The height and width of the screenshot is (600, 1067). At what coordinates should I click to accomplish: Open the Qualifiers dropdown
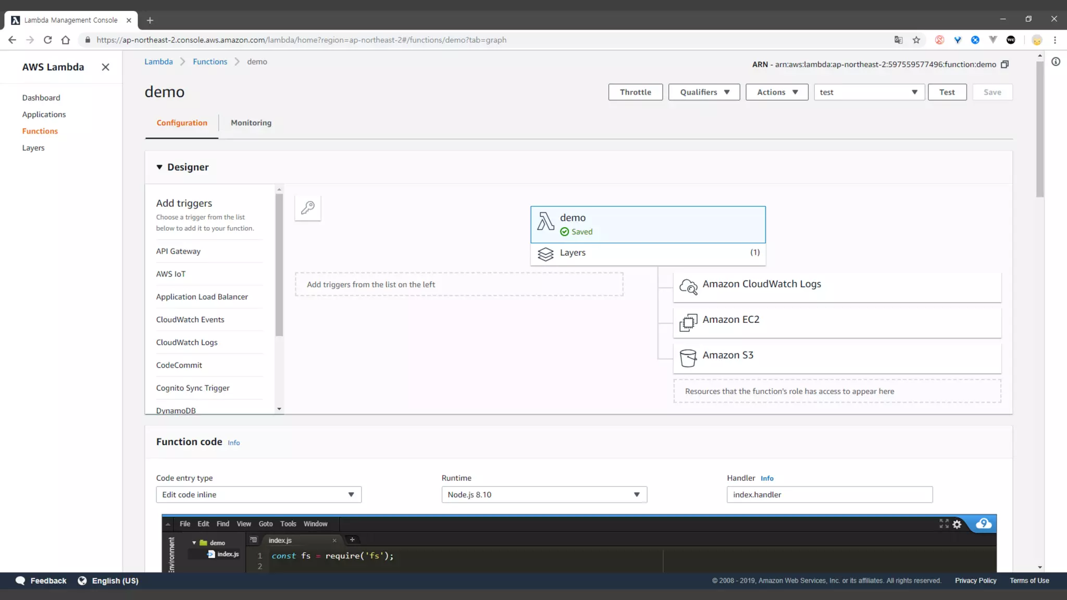pyautogui.click(x=704, y=92)
